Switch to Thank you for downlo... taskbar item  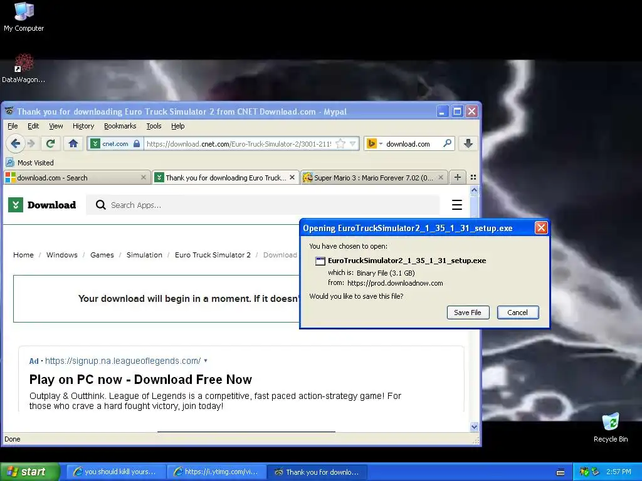tap(317, 472)
